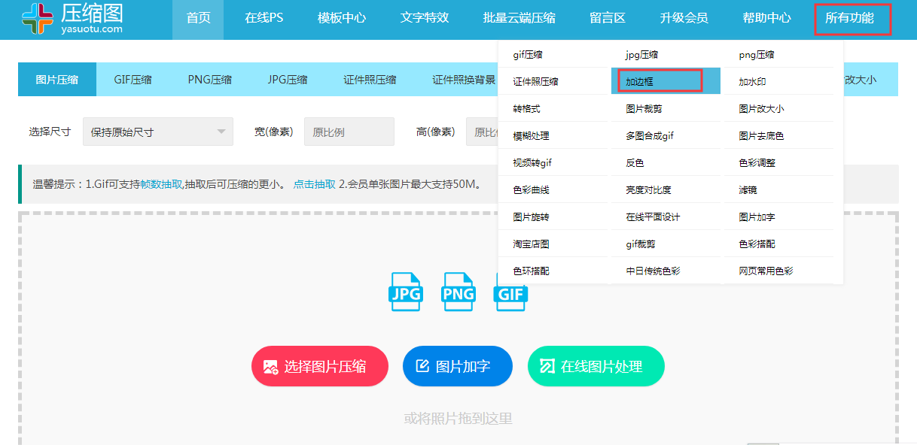Choose 图片裁剪 in the dropdown menu
The height and width of the screenshot is (445, 917).
[644, 109]
